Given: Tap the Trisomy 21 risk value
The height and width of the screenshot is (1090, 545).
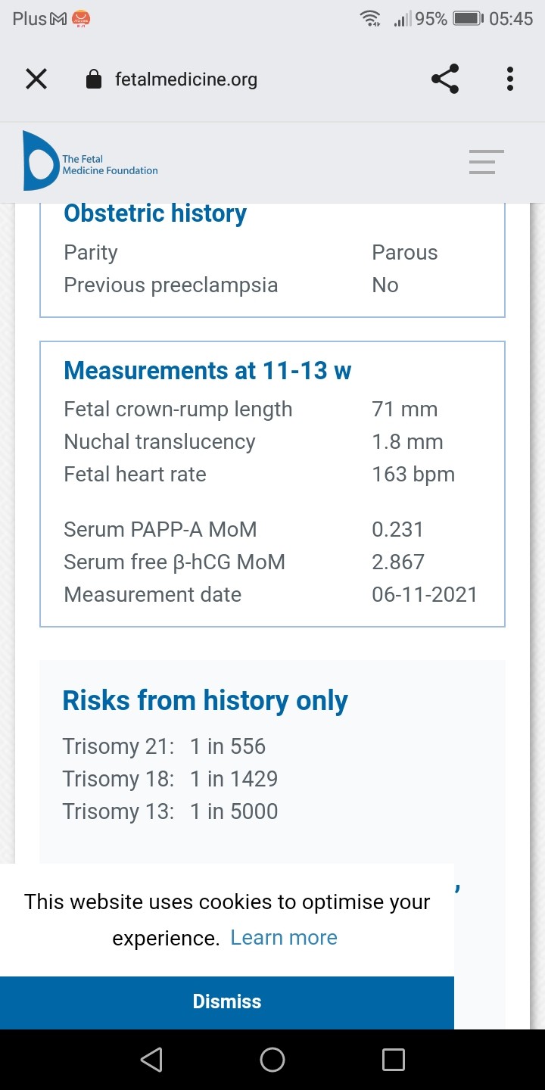Looking at the screenshot, I should [228, 746].
